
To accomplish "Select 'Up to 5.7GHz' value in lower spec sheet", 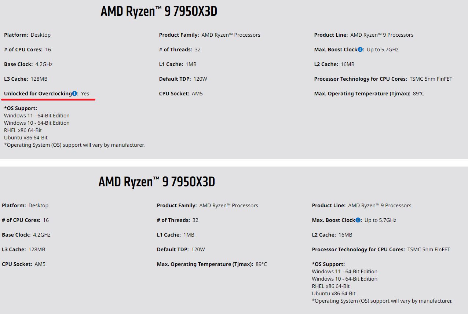I will (x=380, y=220).
